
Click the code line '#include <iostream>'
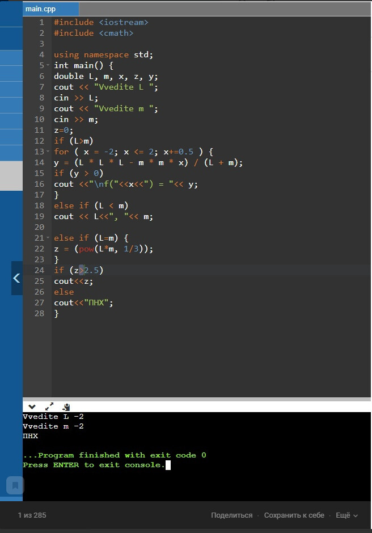102,23
